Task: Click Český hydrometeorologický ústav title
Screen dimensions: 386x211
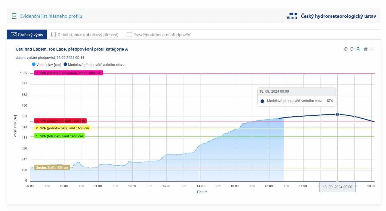Action: click(x=338, y=16)
